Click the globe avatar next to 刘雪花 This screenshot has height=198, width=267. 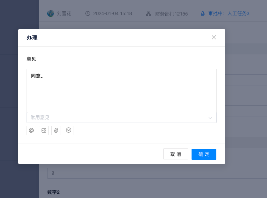[x=51, y=13]
